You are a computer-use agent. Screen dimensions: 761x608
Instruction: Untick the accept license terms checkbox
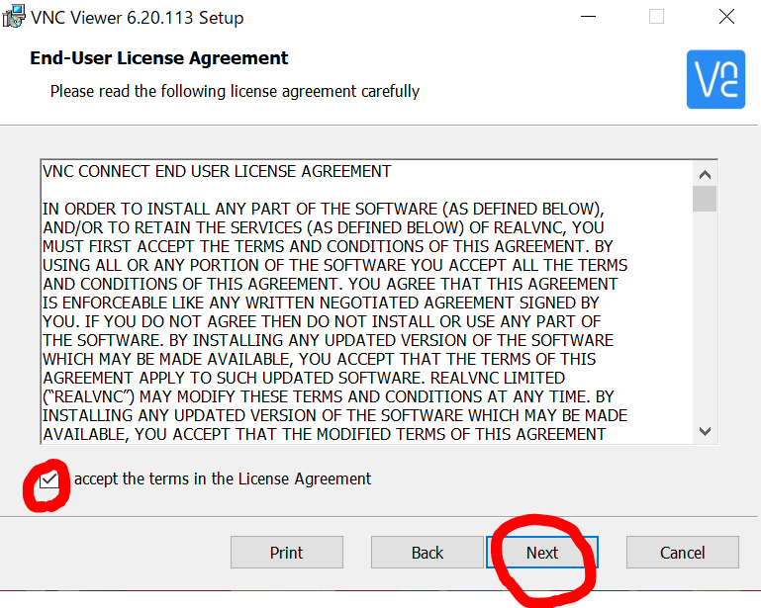pyautogui.click(x=49, y=479)
